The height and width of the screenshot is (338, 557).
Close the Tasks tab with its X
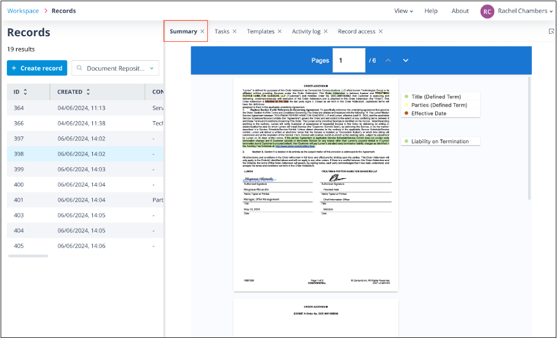point(234,31)
